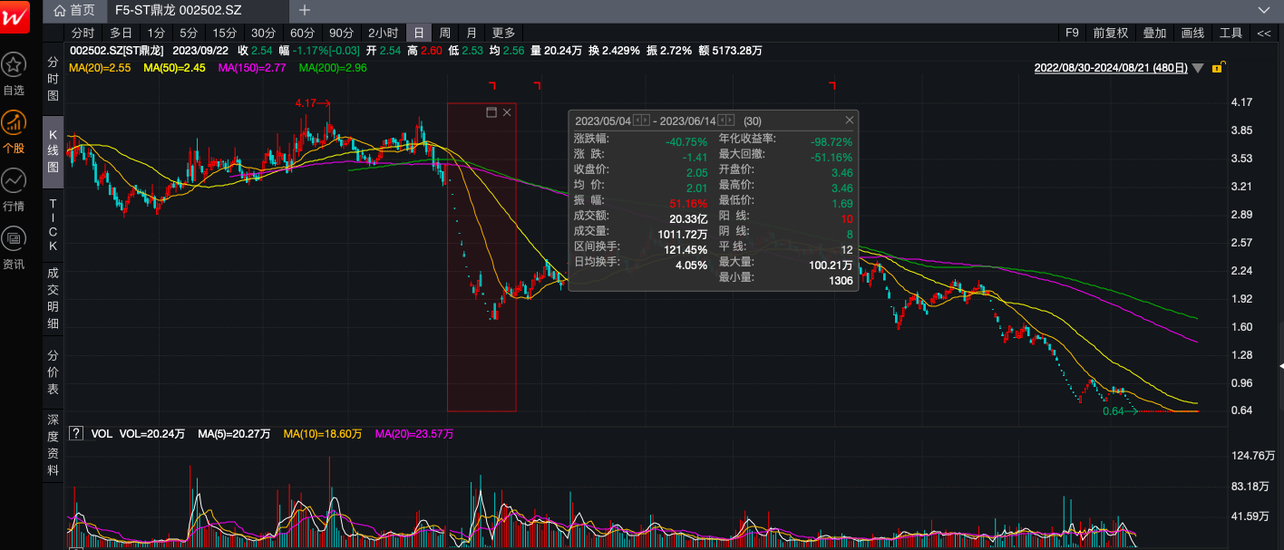The width and height of the screenshot is (1284, 550).
Task: Click the VOL indicator name label
Action: tap(101, 434)
